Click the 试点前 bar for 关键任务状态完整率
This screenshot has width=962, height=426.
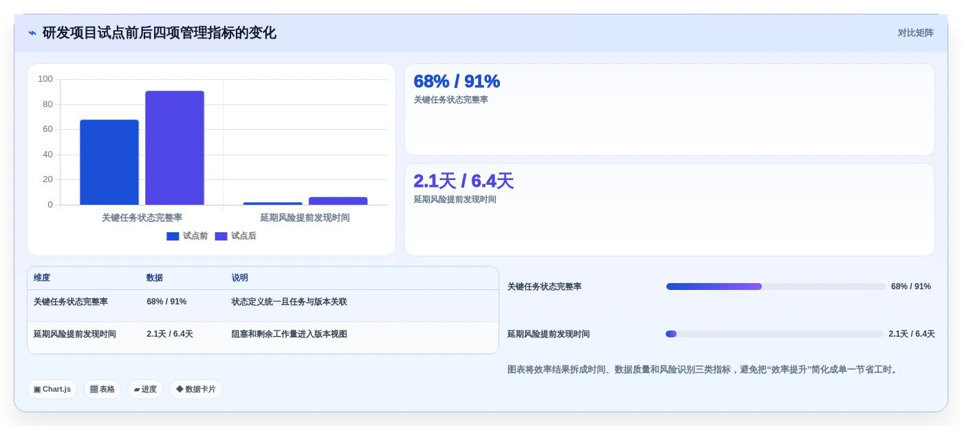tap(109, 162)
